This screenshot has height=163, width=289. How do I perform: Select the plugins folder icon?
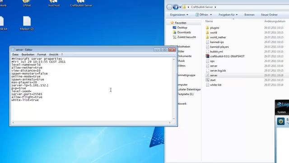point(207,28)
